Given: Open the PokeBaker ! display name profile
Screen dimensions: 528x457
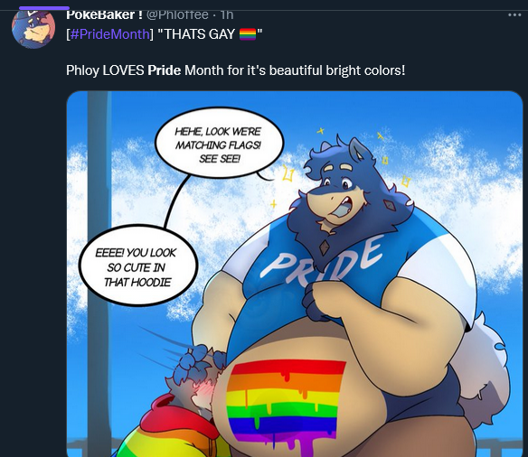Looking at the screenshot, I should [x=104, y=14].
